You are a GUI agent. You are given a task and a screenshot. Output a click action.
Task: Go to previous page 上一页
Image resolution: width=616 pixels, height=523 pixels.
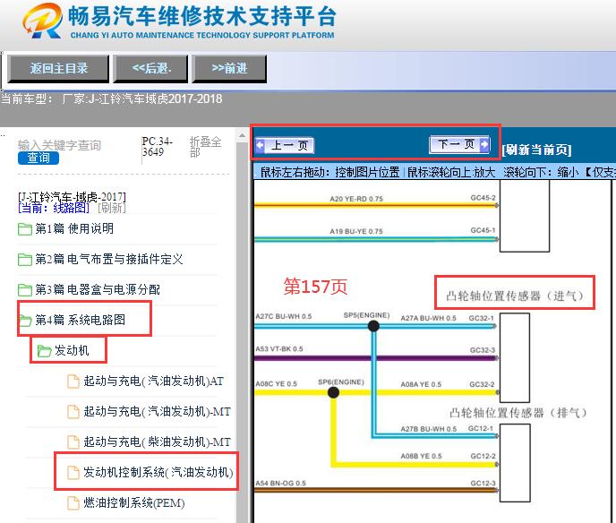click(285, 145)
